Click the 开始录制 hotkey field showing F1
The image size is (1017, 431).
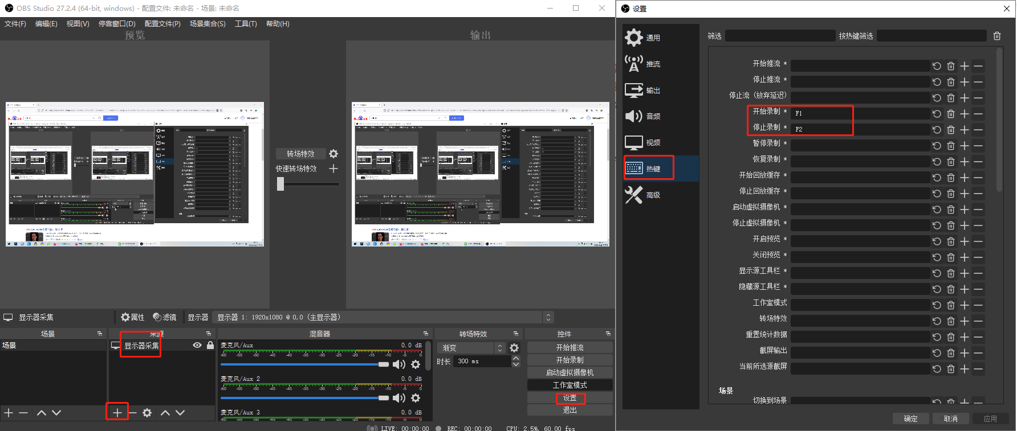(860, 114)
